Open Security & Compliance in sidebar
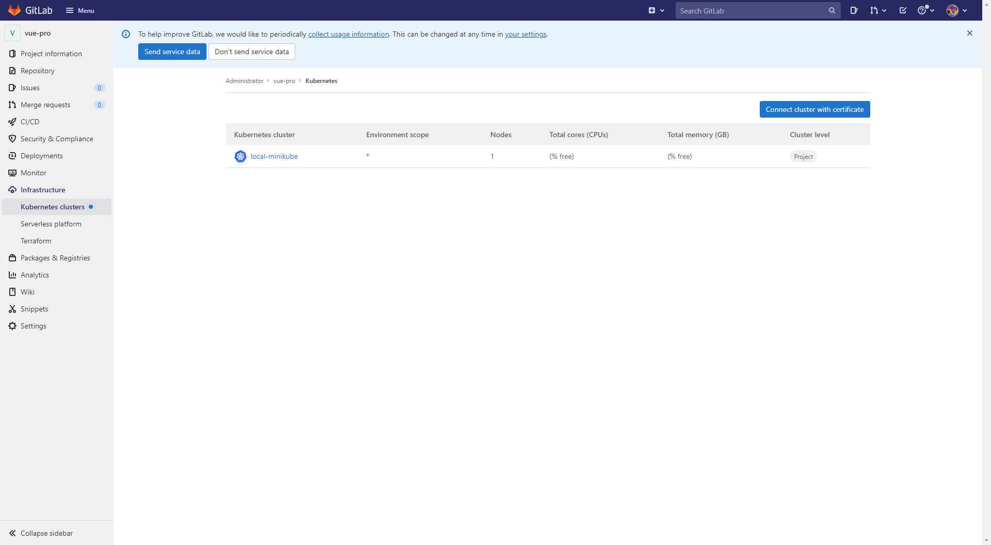This screenshot has height=545, width=991. tap(57, 139)
